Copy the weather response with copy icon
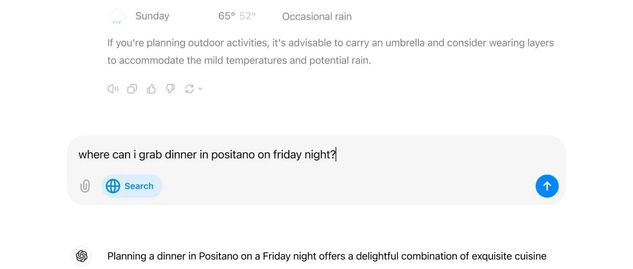 pyautogui.click(x=132, y=89)
